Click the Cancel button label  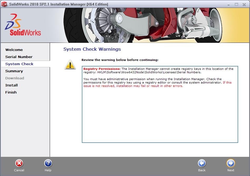19,170
